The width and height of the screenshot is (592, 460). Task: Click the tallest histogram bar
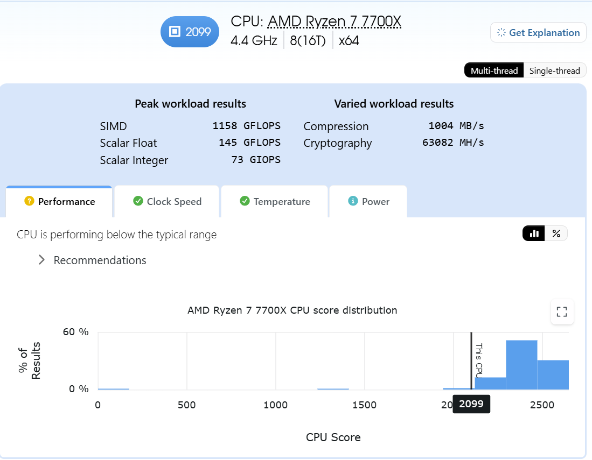point(521,365)
